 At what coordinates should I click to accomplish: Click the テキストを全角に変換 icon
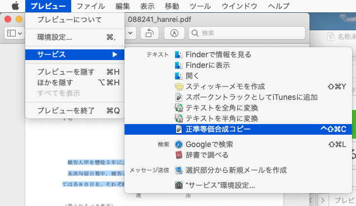[x=179, y=108]
